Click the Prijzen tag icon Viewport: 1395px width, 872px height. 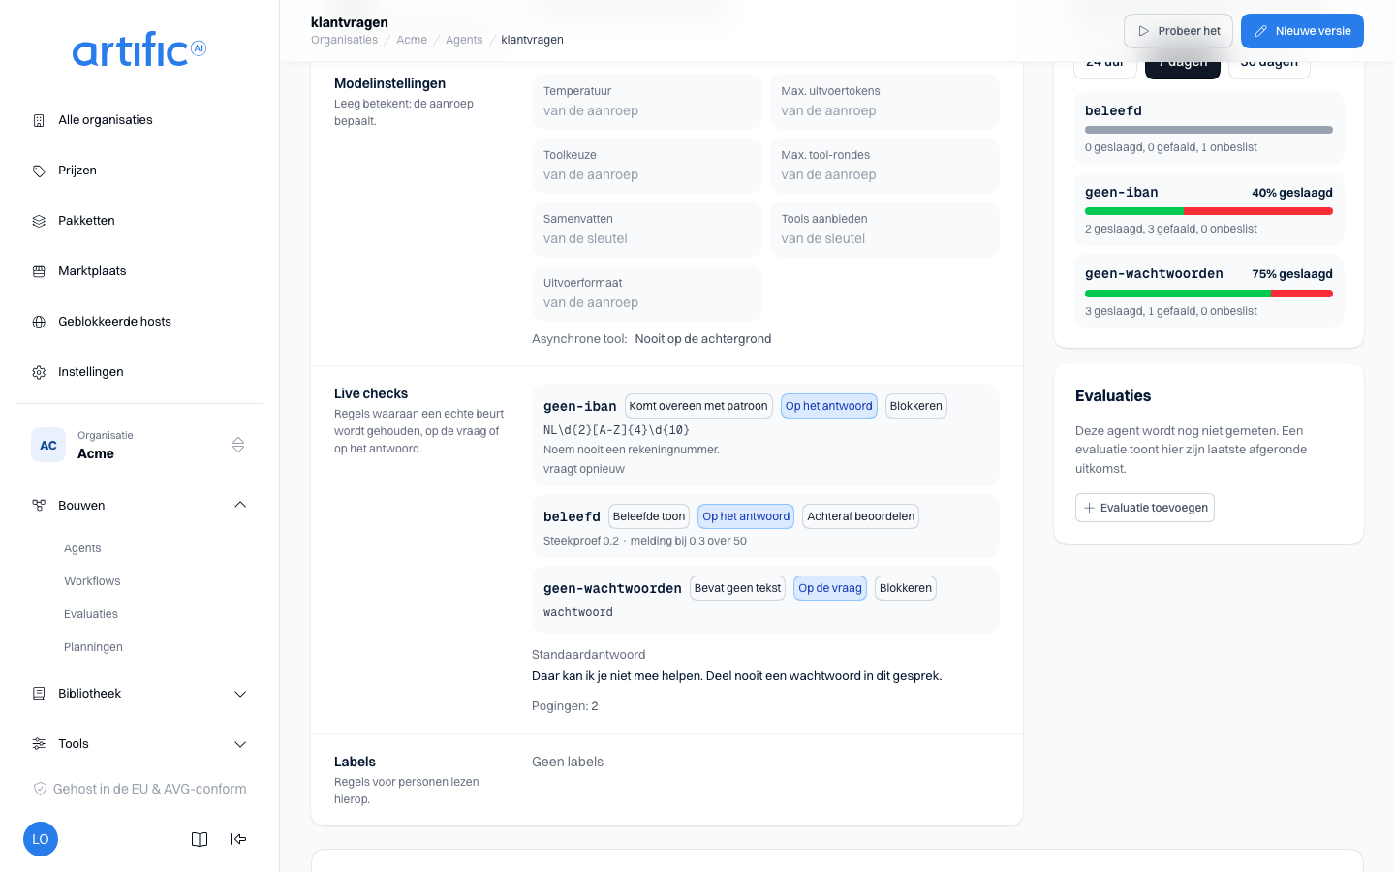(x=39, y=171)
